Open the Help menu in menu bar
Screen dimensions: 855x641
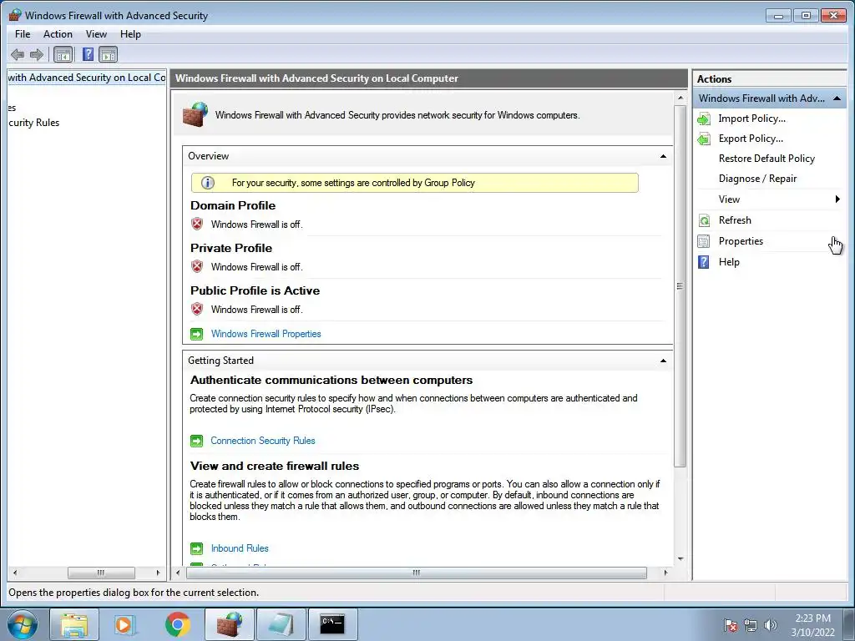130,33
